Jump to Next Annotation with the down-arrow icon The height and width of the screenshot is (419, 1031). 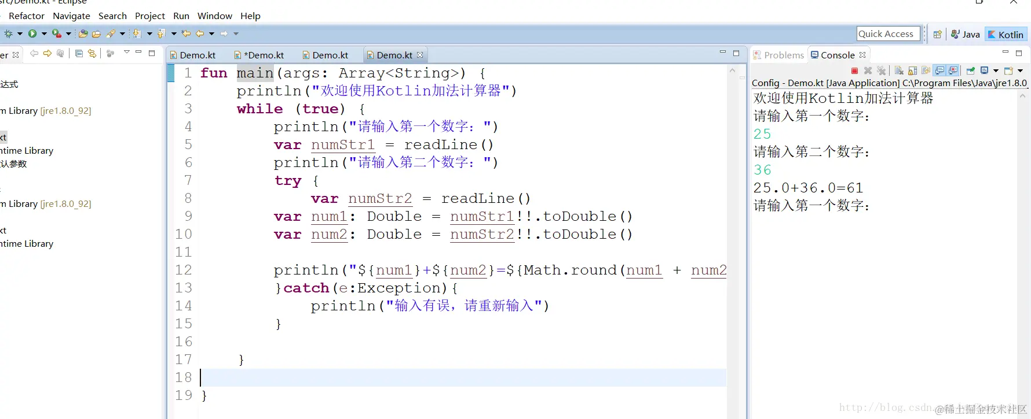click(137, 34)
